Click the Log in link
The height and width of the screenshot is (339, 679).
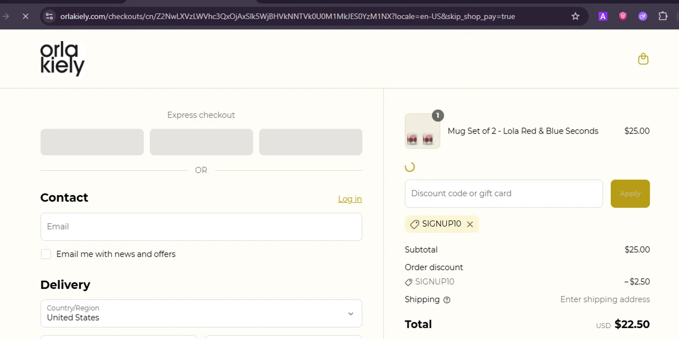pyautogui.click(x=350, y=199)
